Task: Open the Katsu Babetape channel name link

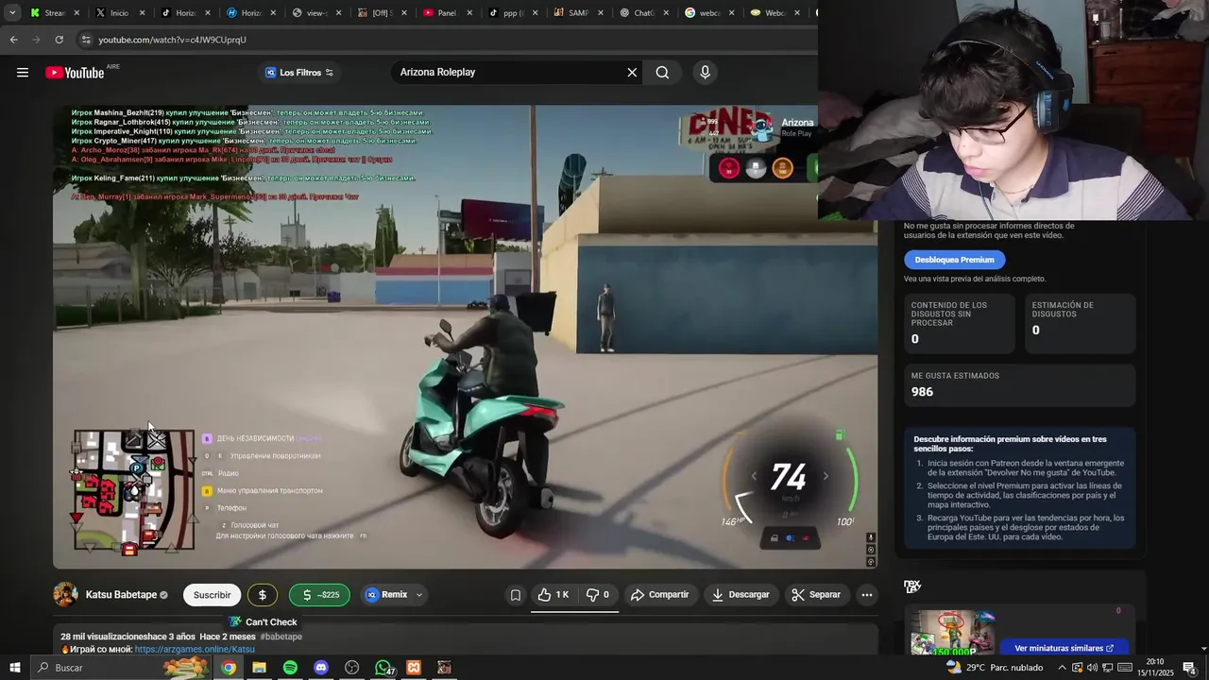Action: (x=121, y=595)
